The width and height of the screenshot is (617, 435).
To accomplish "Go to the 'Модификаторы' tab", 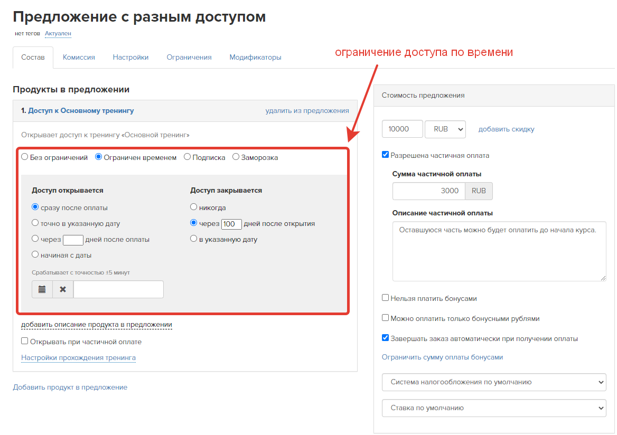I will tap(255, 58).
